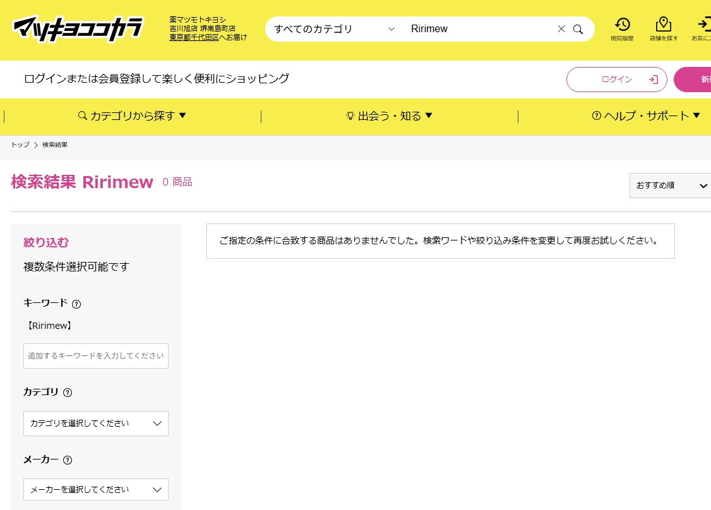Viewport: 711px width, 510px height.
Task: Click the magnifier search icon
Action: point(578,29)
